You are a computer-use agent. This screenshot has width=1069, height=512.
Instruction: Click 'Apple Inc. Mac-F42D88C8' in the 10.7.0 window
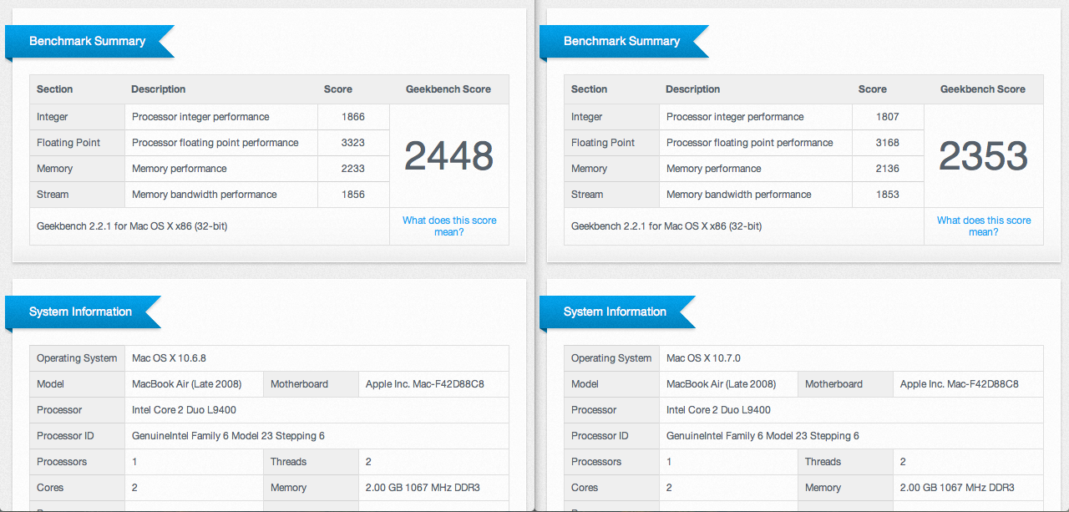[x=960, y=384]
